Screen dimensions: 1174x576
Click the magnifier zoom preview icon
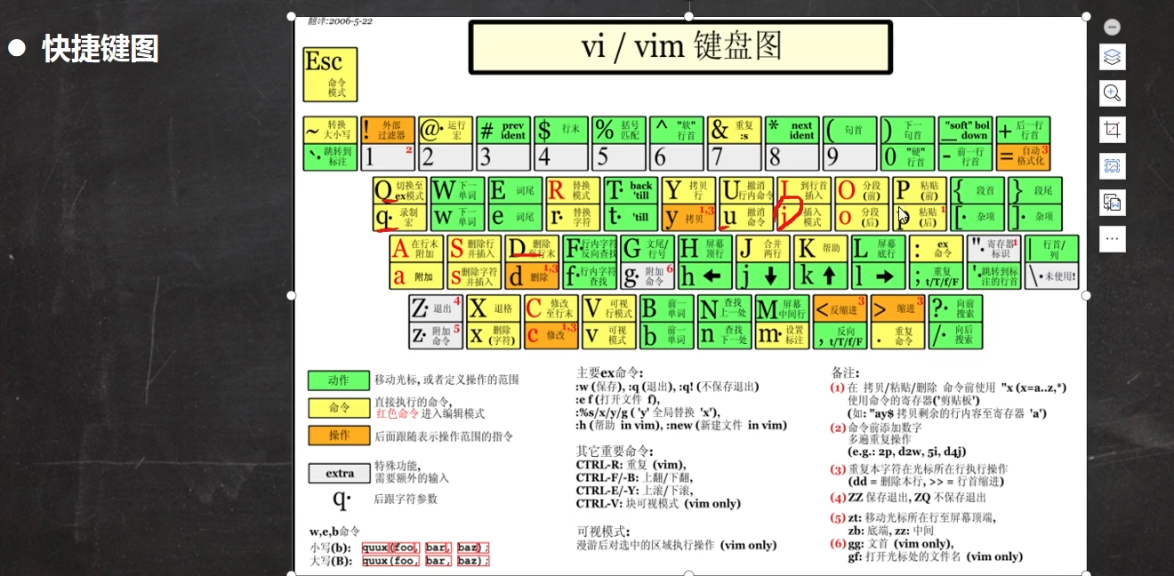(1113, 93)
